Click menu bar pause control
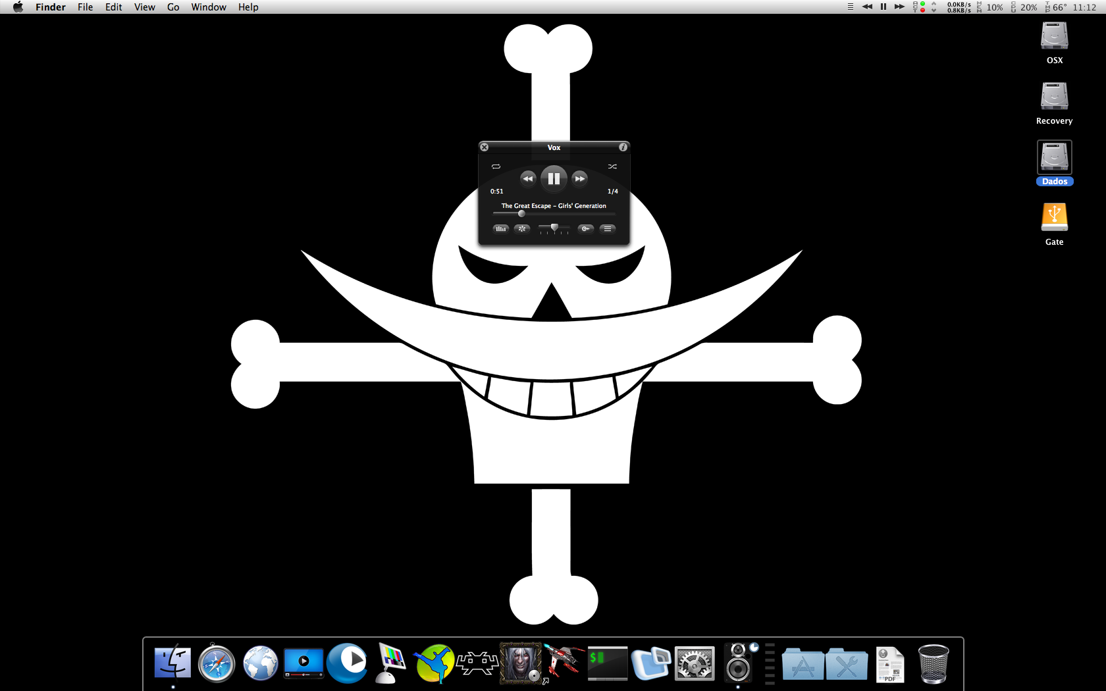 (883, 7)
